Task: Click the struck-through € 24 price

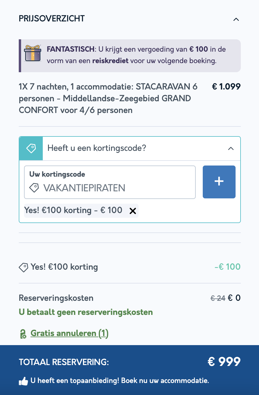Action: tap(218, 298)
